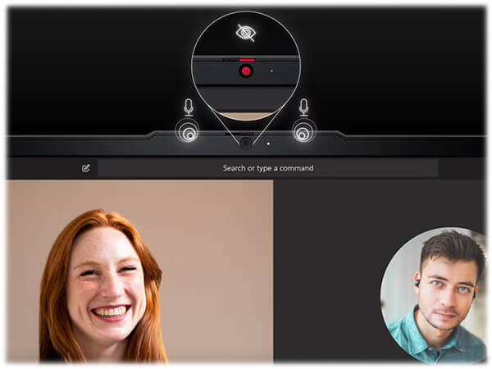Click the earbud in the man's ear
This screenshot has width=492, height=369.
point(417,284)
